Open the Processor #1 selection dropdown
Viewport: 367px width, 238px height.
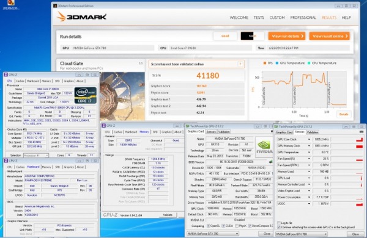pos(36,156)
